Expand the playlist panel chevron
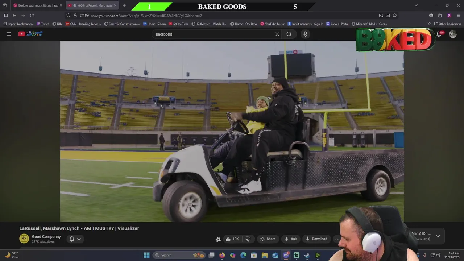 pos(438,236)
